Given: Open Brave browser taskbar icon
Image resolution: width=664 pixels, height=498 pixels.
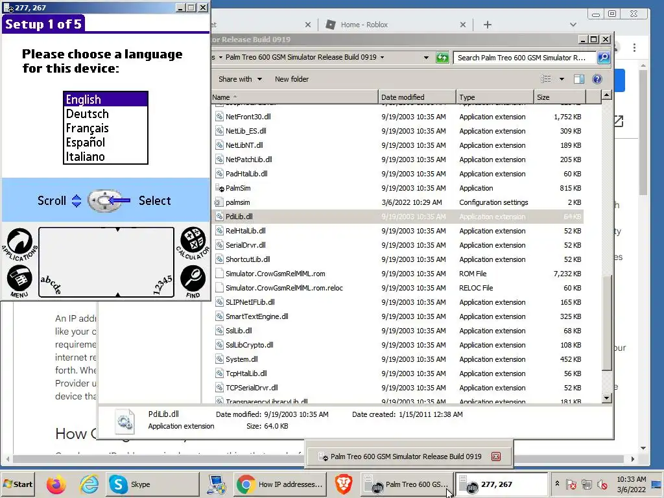Looking at the screenshot, I should click(x=344, y=484).
